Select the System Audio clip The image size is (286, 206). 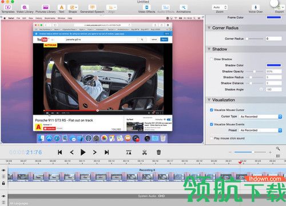(x=147, y=196)
